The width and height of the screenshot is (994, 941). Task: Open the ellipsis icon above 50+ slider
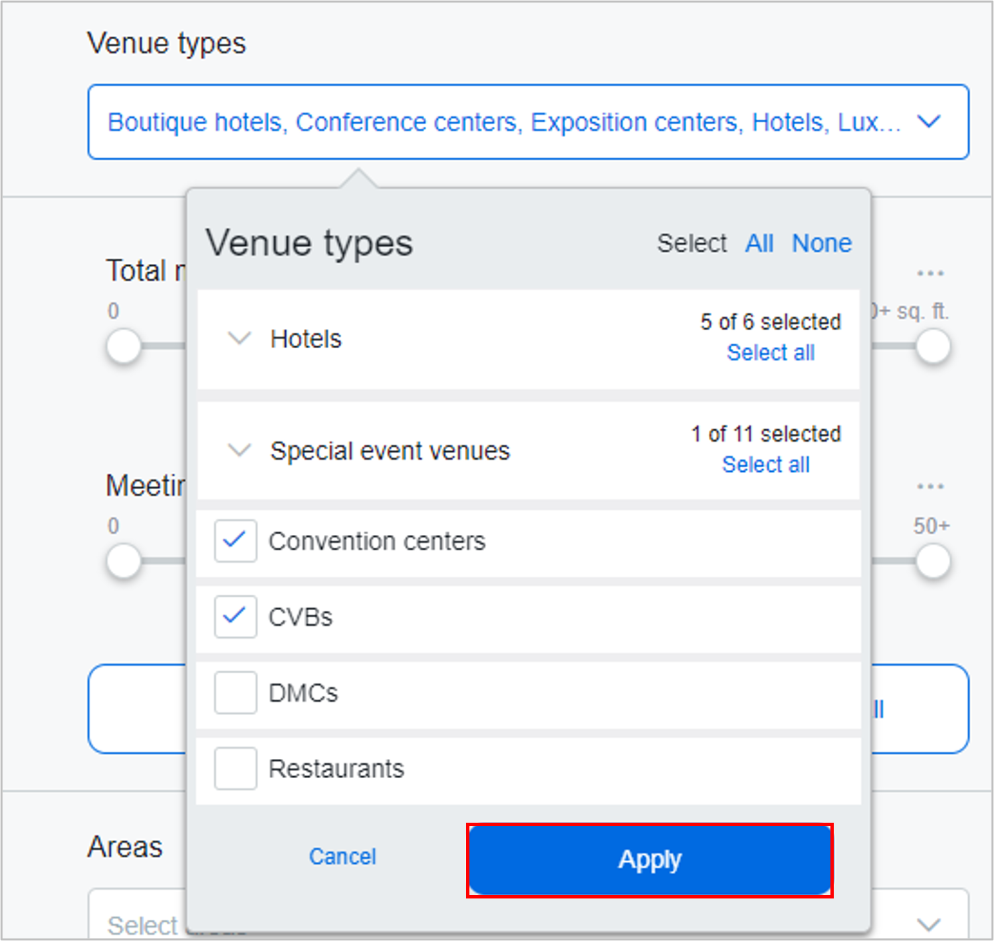(930, 486)
